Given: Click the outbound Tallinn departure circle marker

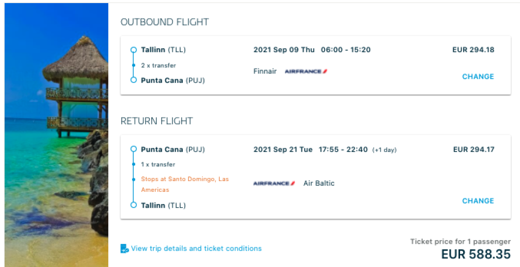Looking at the screenshot, I should coord(134,50).
